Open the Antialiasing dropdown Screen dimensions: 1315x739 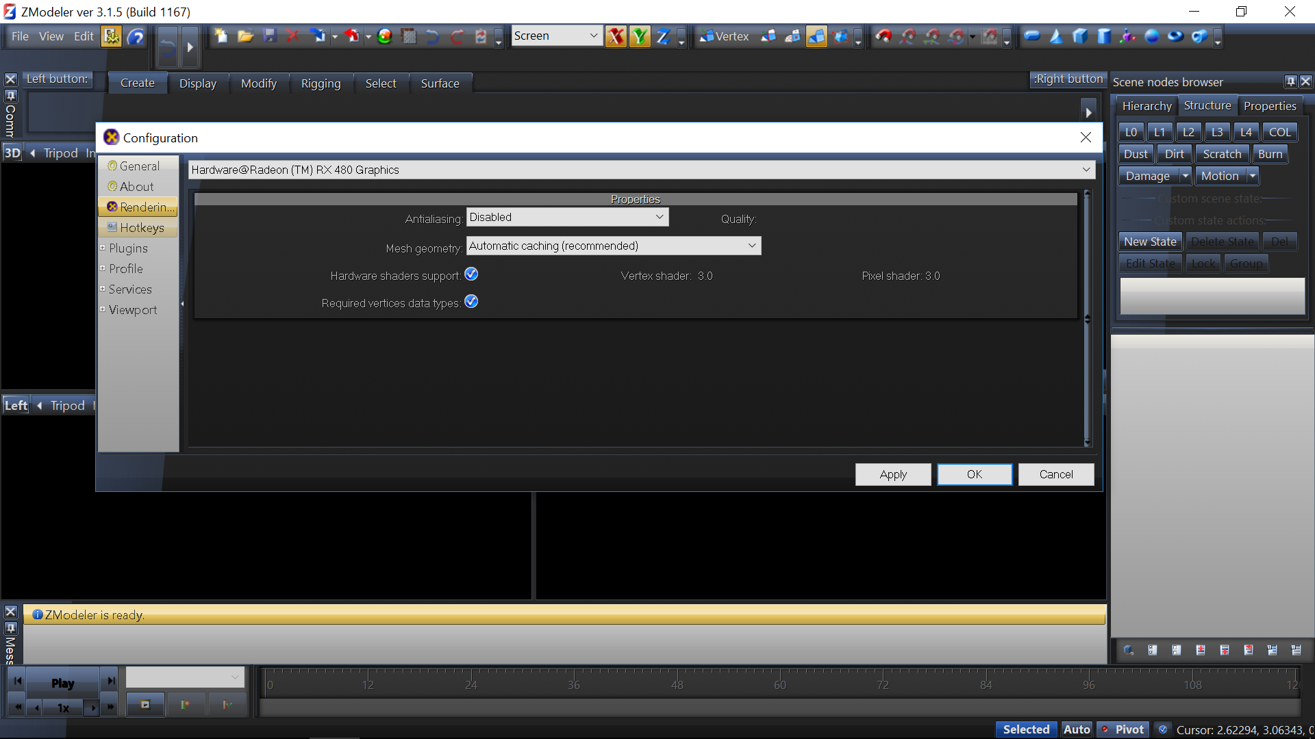tap(567, 217)
